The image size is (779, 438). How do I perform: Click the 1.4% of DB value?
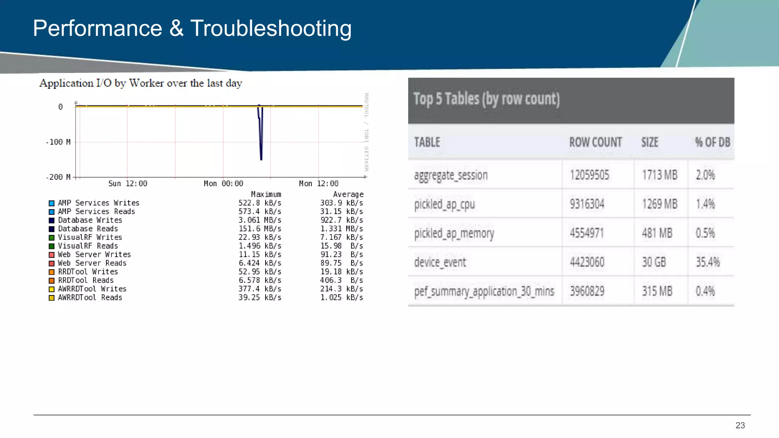(x=705, y=204)
